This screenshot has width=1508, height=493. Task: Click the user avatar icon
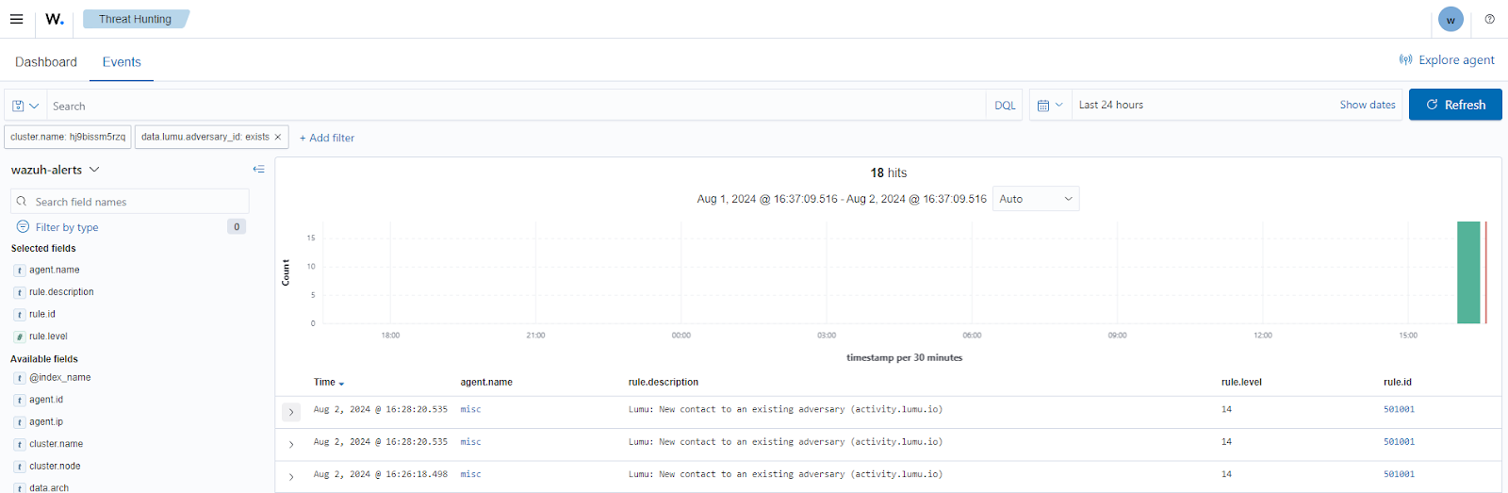coord(1451,20)
